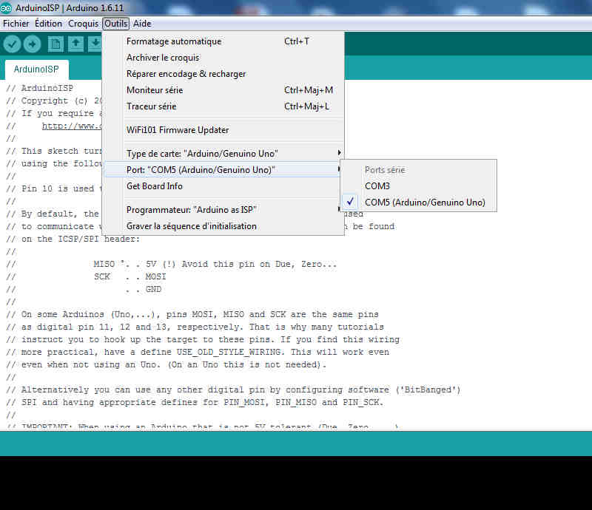
Task: Select Graver la séquence d'initialisation
Action: pyautogui.click(x=223, y=226)
